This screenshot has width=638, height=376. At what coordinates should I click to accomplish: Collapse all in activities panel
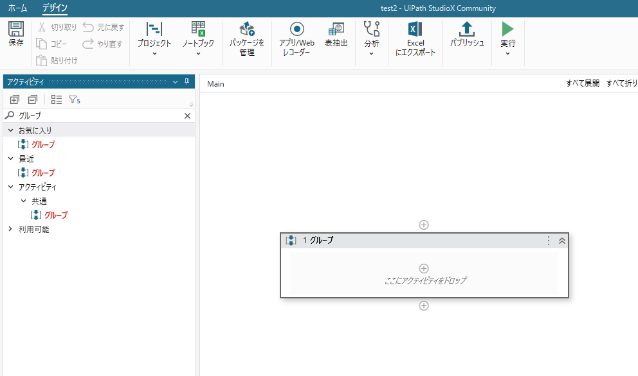tap(33, 99)
